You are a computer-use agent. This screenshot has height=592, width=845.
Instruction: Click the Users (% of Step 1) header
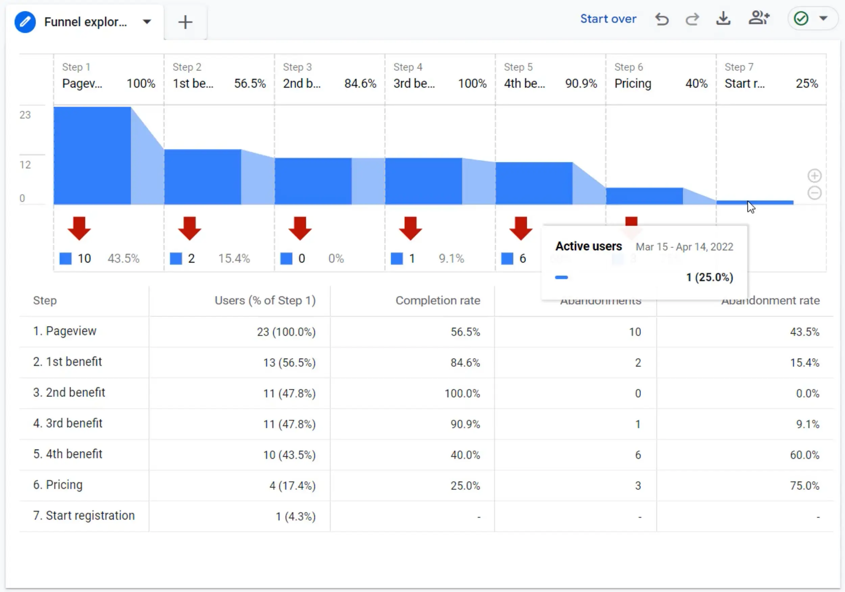click(265, 301)
